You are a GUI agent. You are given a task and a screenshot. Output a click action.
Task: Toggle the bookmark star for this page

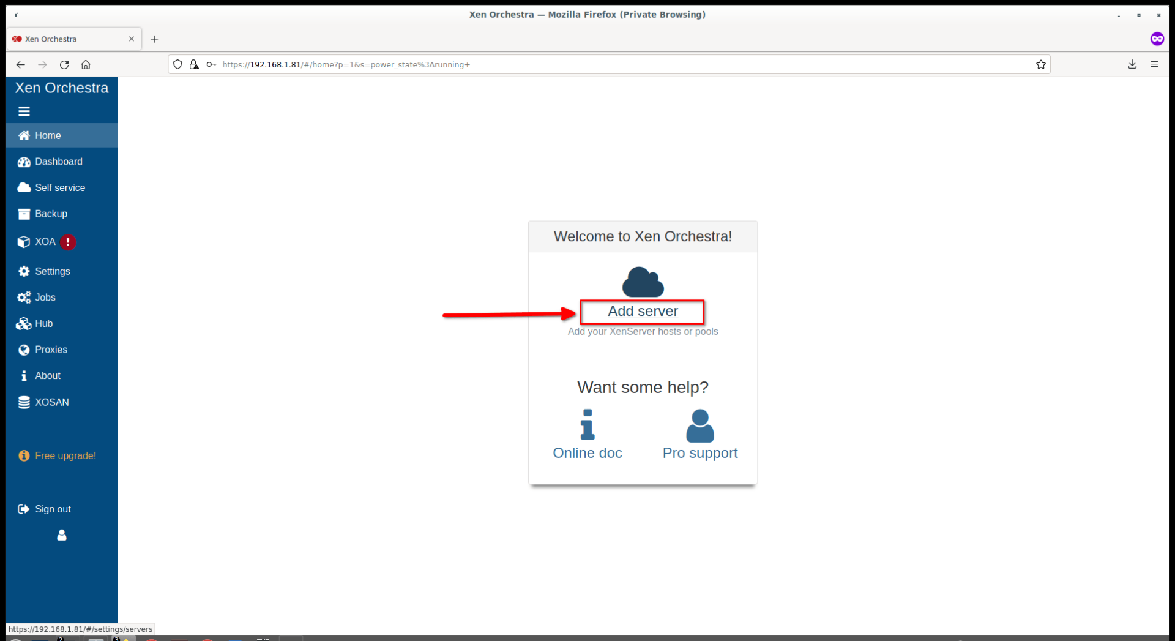[x=1040, y=64]
